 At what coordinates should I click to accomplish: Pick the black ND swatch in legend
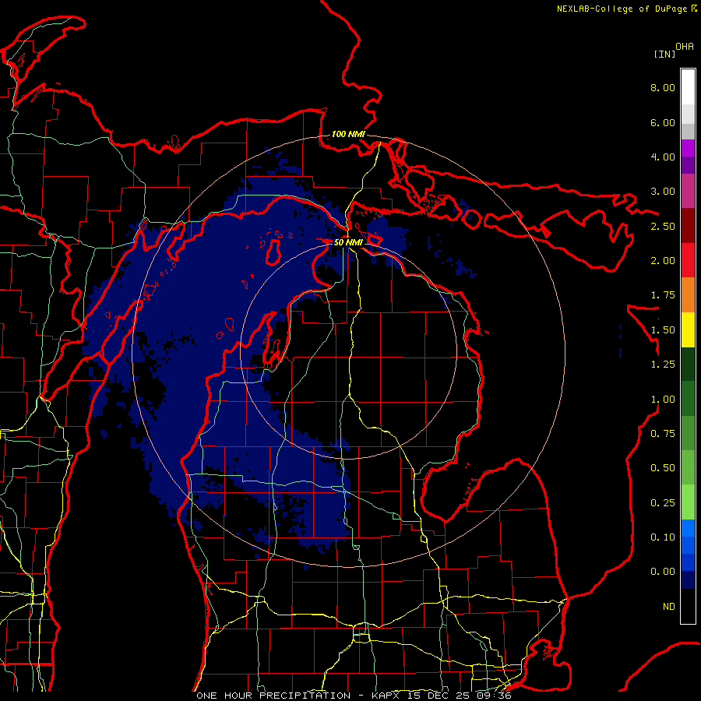(x=688, y=606)
